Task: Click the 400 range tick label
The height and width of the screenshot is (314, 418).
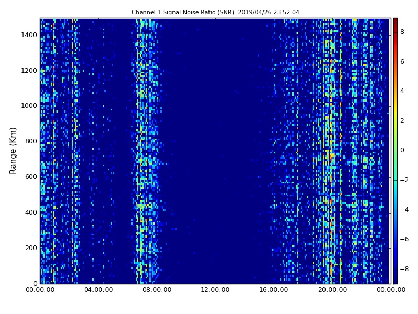Action: (31, 212)
